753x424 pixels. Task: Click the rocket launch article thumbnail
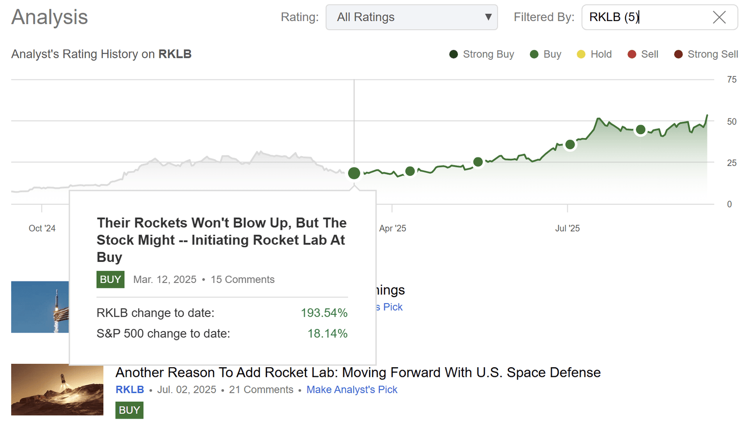click(57, 390)
